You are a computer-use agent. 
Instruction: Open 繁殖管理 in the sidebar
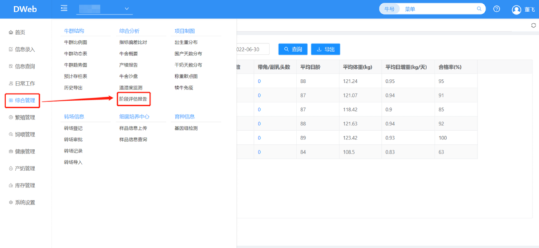[22, 117]
